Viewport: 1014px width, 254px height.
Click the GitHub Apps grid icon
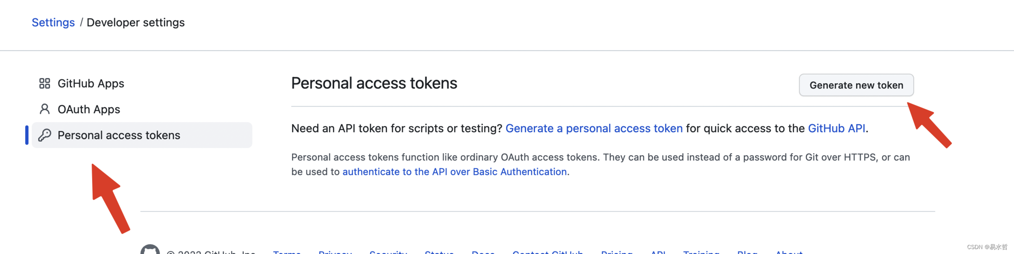pyautogui.click(x=45, y=83)
